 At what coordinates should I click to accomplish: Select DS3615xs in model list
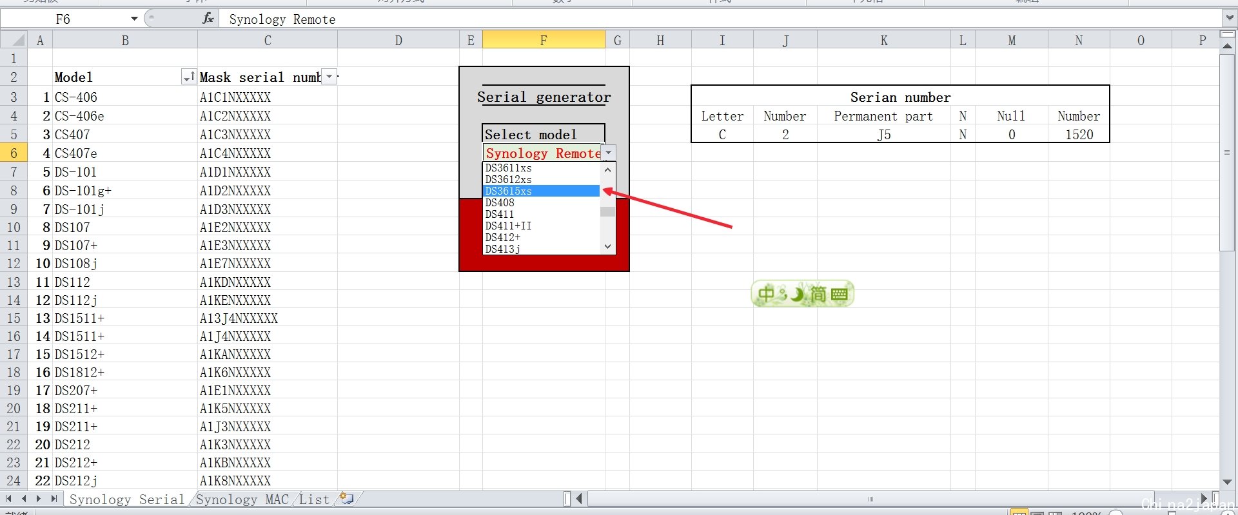tap(541, 191)
